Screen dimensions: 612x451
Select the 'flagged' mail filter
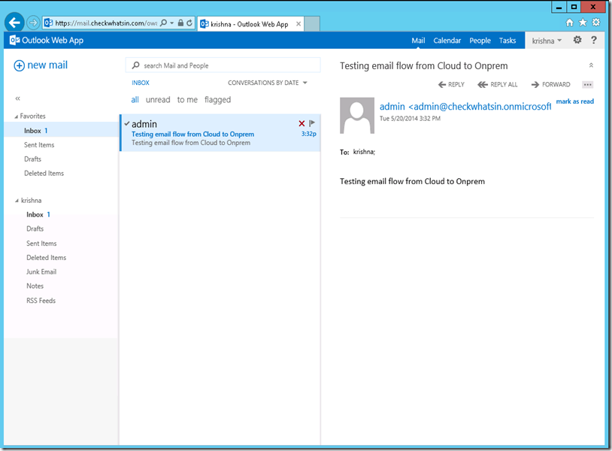[x=217, y=100]
